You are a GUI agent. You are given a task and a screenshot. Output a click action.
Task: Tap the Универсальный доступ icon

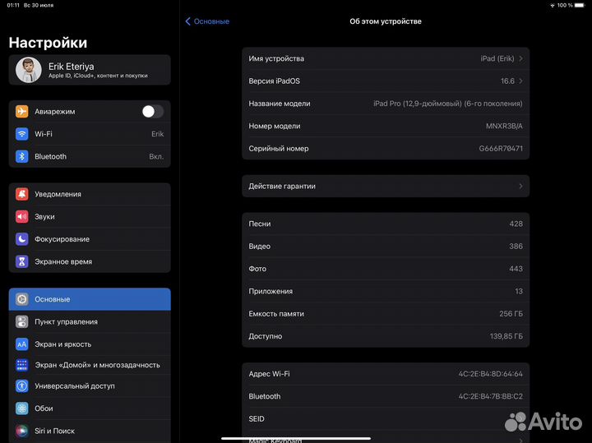point(22,386)
